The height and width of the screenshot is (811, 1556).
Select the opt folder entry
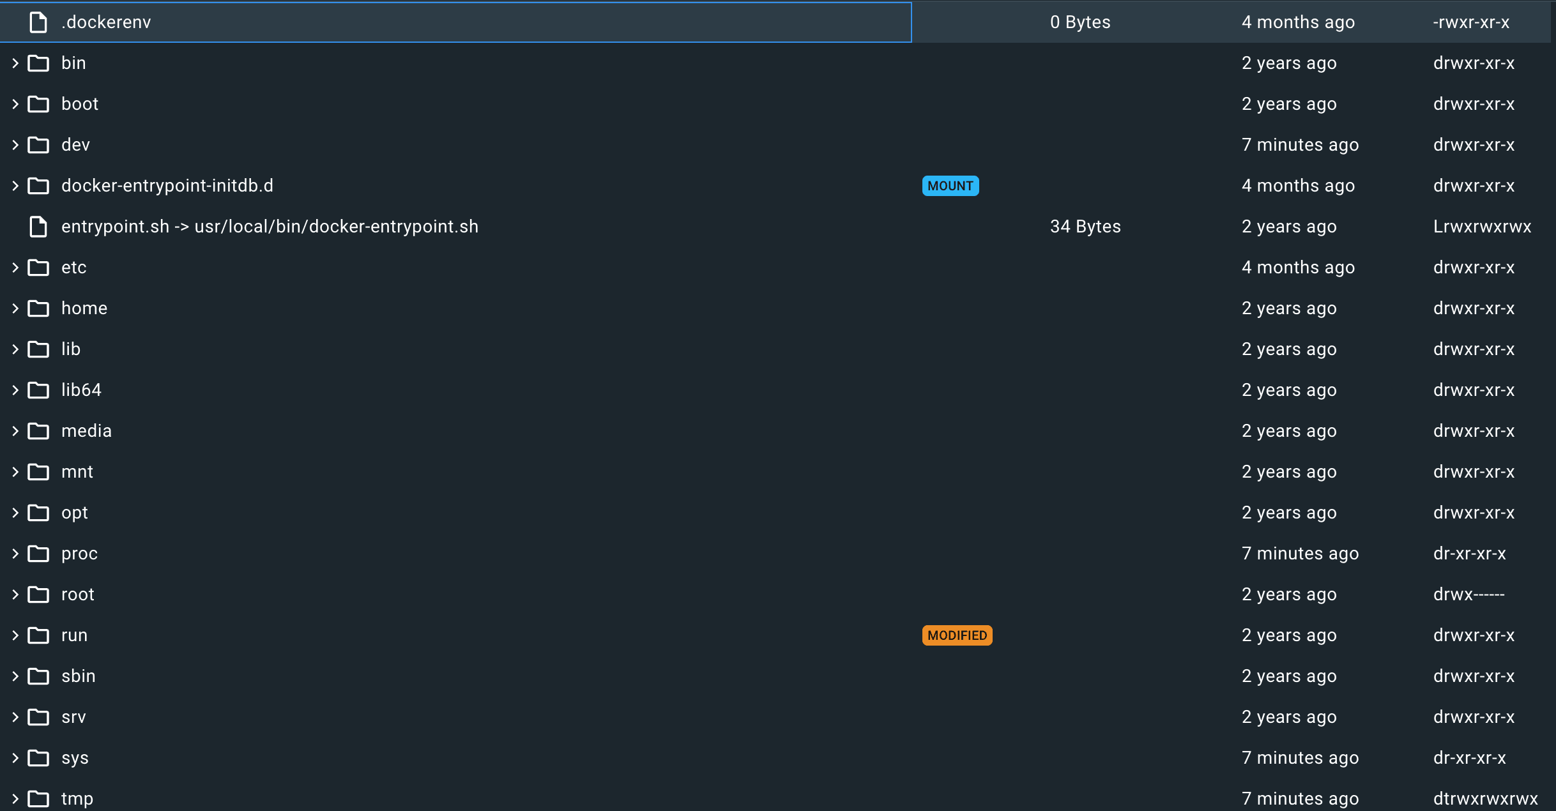pos(75,513)
